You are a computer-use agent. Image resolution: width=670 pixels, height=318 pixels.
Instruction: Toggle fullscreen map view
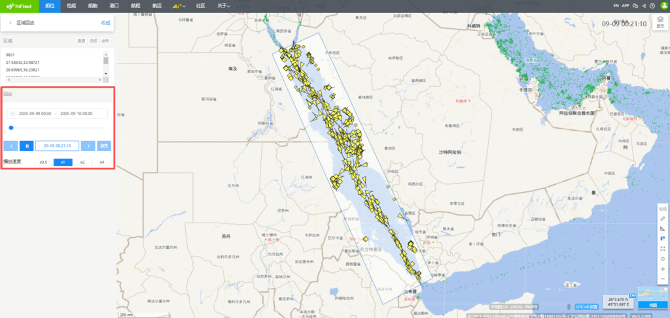(663, 249)
